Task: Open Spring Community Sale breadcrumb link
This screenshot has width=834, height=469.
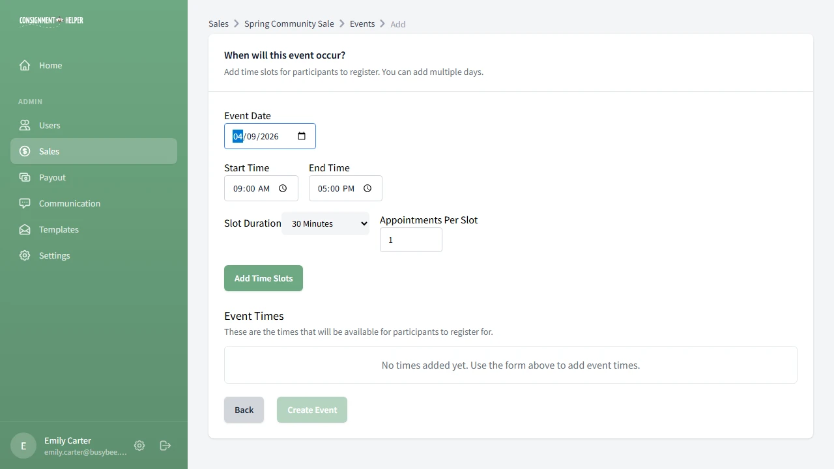Action: pos(289,23)
